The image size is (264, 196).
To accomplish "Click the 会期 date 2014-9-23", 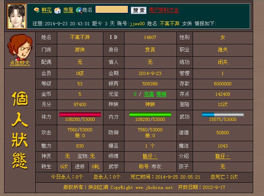I will 150,73.
